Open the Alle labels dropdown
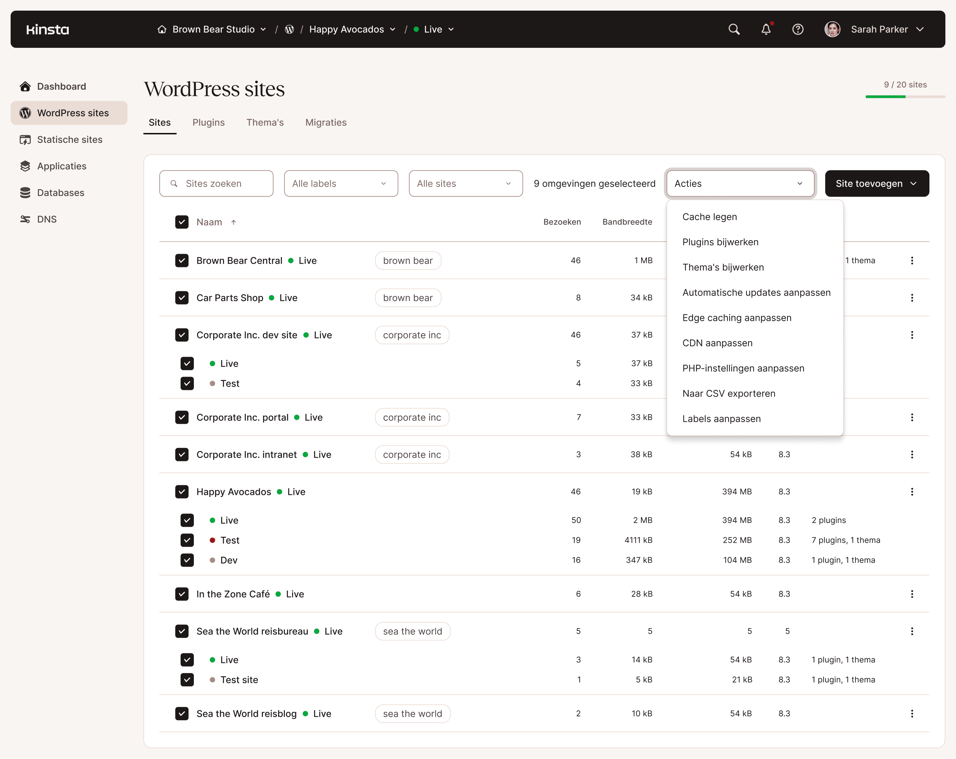Image resolution: width=956 pixels, height=759 pixels. [x=341, y=183]
